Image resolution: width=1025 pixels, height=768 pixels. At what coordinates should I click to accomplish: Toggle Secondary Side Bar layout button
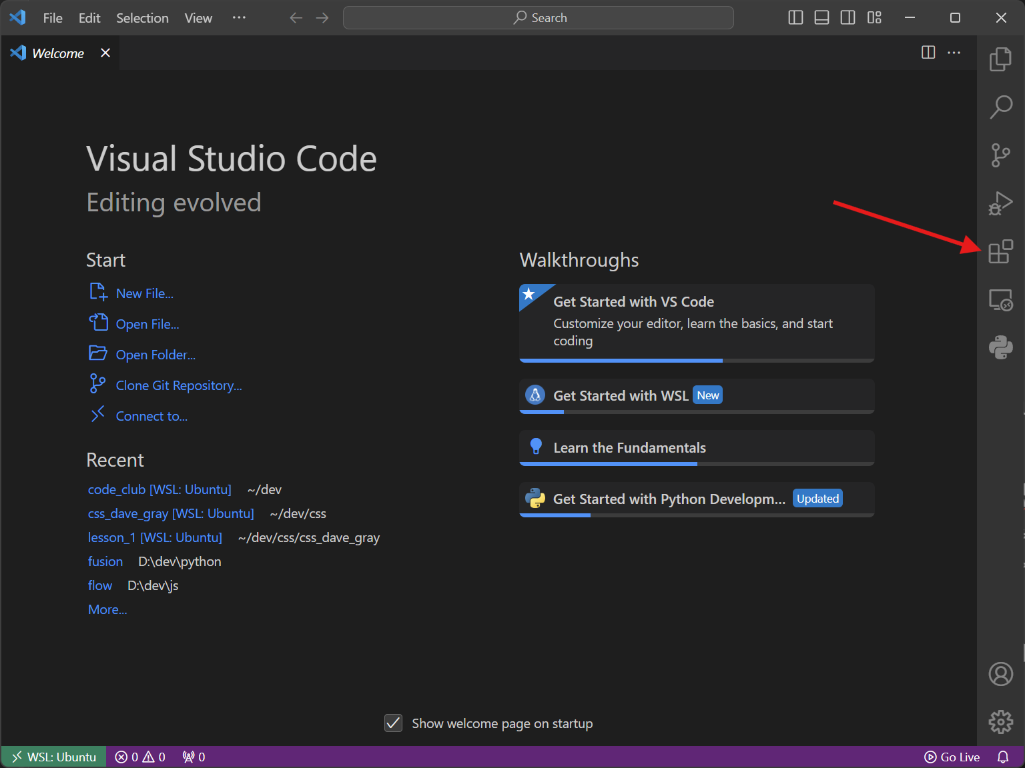coord(847,18)
